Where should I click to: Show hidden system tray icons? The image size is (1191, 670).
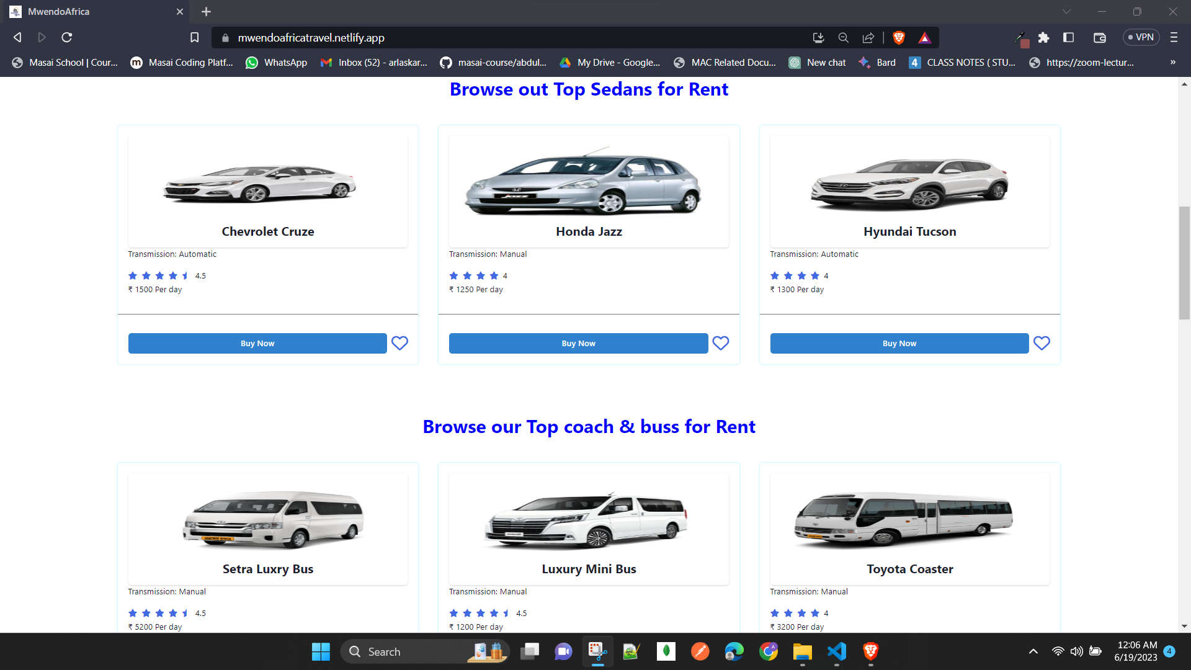[x=1033, y=651]
